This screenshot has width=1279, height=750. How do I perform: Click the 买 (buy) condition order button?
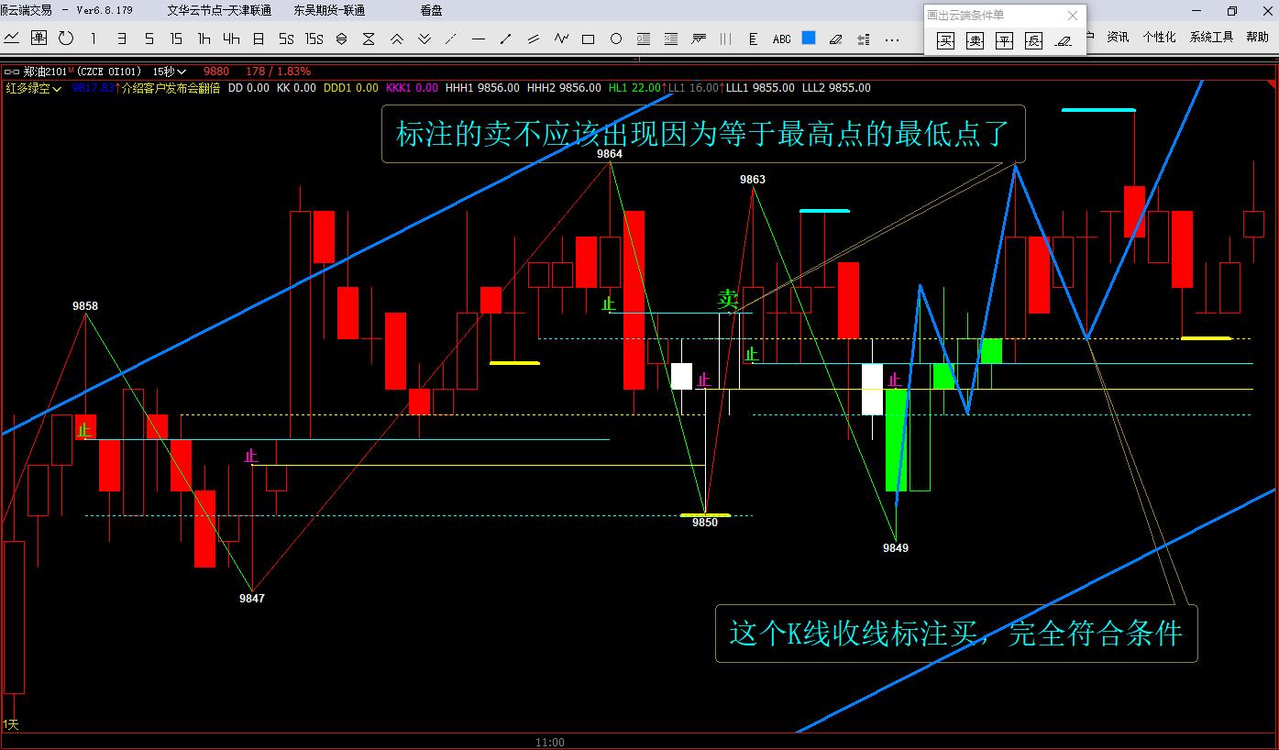[x=946, y=40]
